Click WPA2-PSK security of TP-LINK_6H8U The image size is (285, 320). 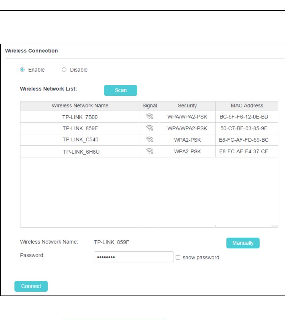[187, 151]
